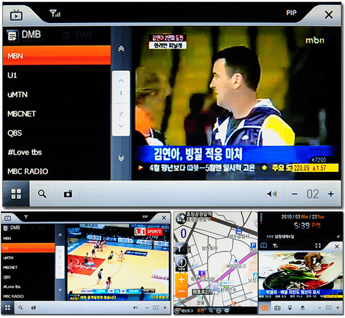Click single down arrow in large screen pager
345x318 pixels.
(x=121, y=126)
